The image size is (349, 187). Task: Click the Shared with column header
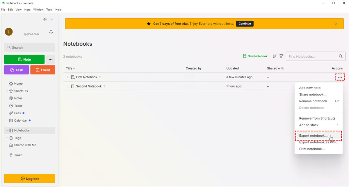275,68
